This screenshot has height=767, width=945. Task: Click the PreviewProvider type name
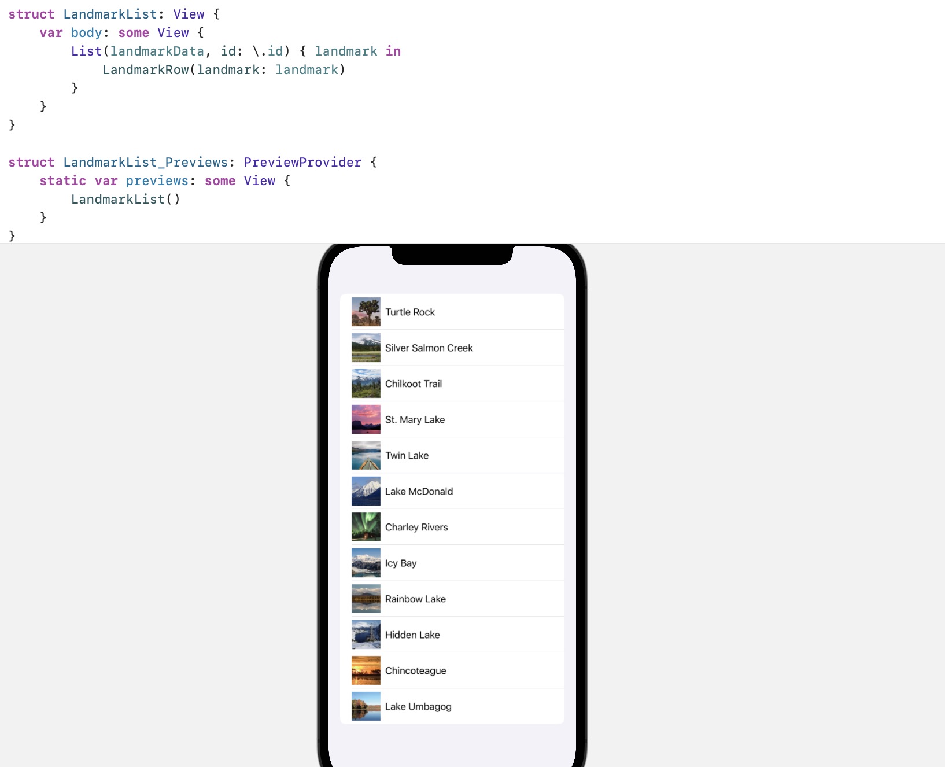click(x=302, y=162)
